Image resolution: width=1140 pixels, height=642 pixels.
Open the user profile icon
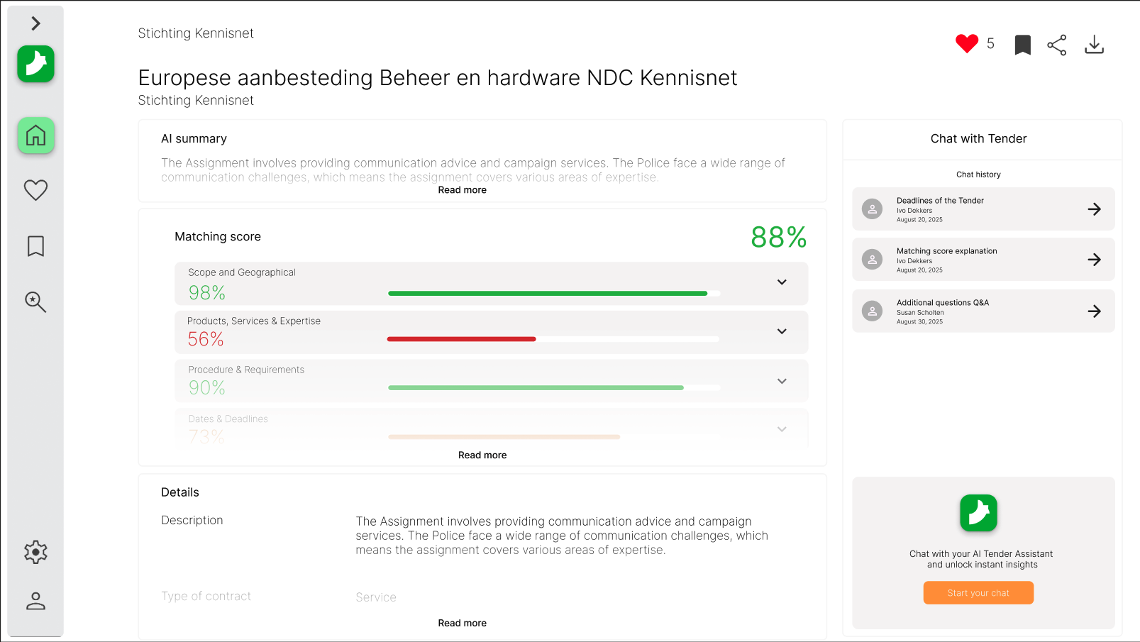coord(35,602)
